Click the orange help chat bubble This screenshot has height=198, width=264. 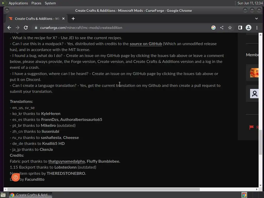point(16,177)
